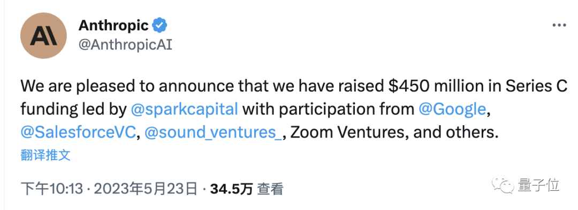
Task: Follow the @SalesforceVC mention link
Action: point(78,133)
